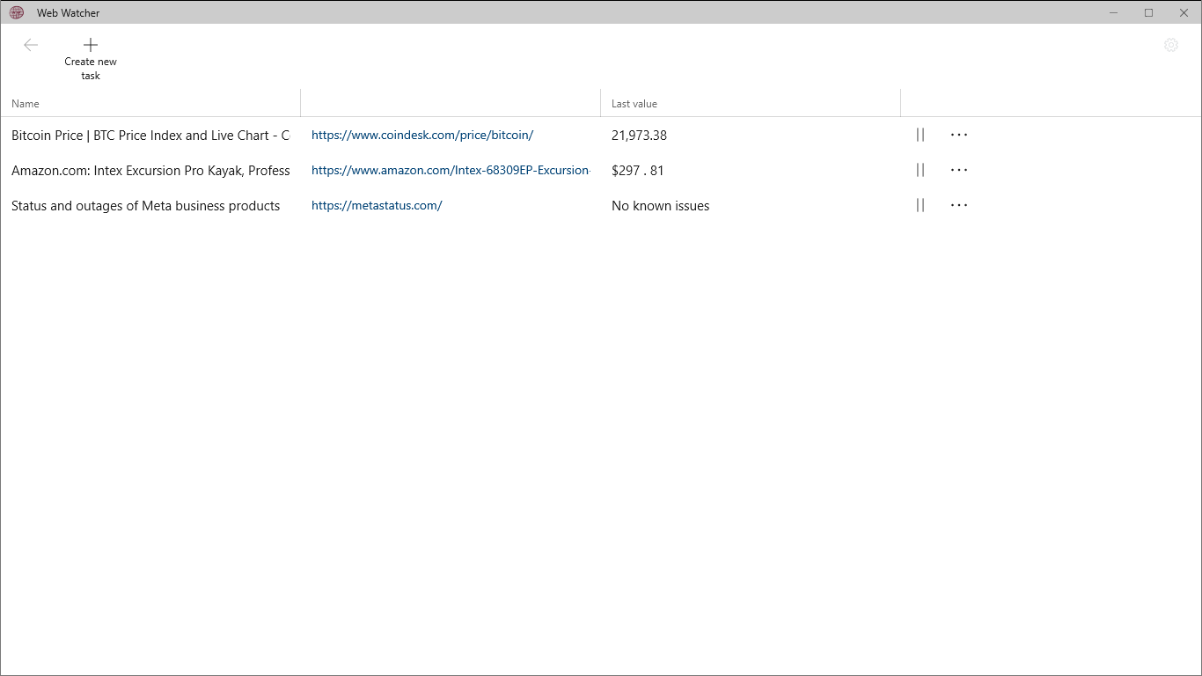The height and width of the screenshot is (676, 1202).
Task: Click the back navigation arrow
Action: click(31, 44)
